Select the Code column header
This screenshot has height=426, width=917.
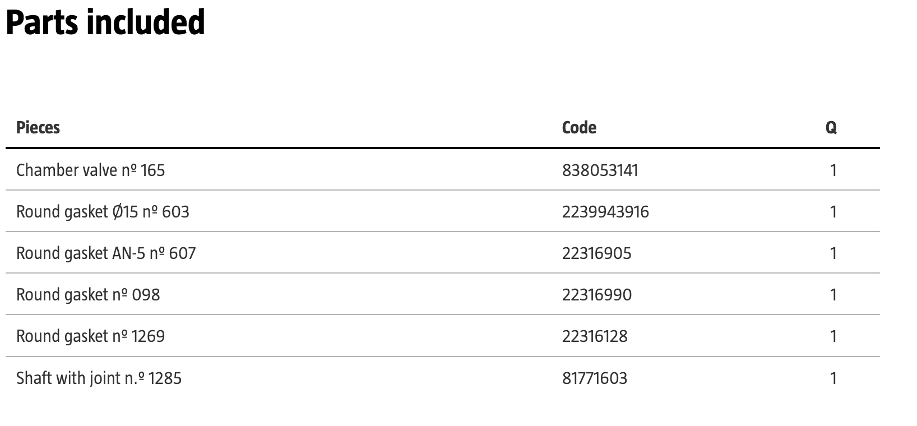(x=579, y=128)
